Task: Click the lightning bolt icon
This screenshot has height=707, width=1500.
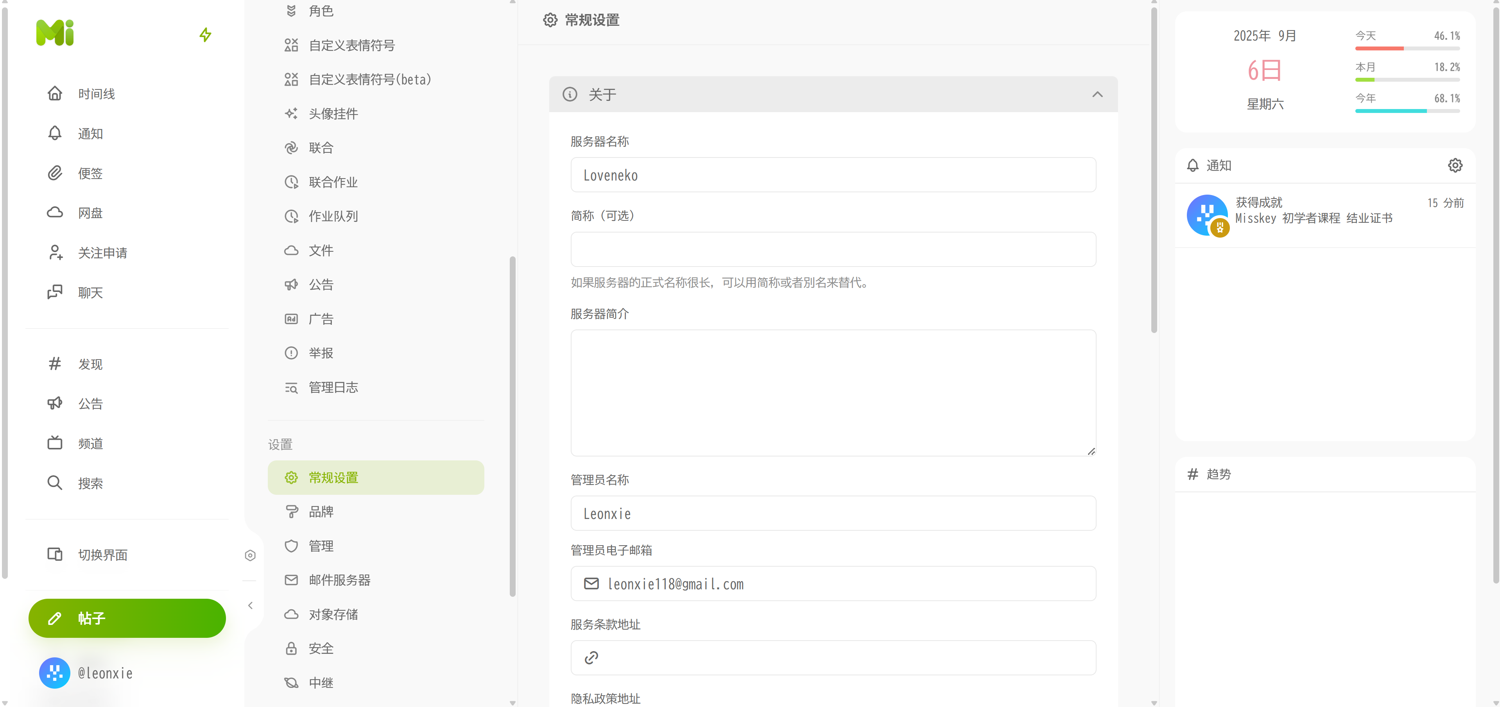Action: (x=205, y=35)
